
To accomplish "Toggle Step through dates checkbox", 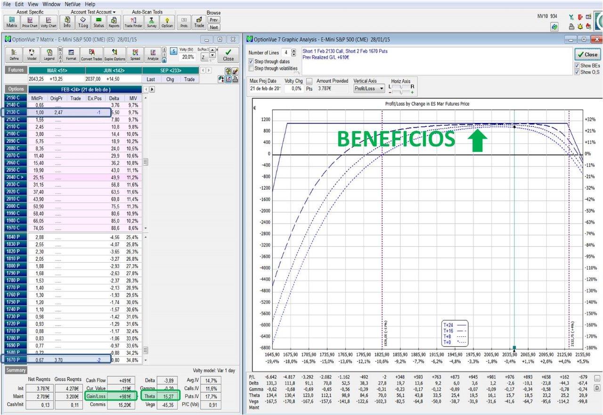I will tap(251, 62).
